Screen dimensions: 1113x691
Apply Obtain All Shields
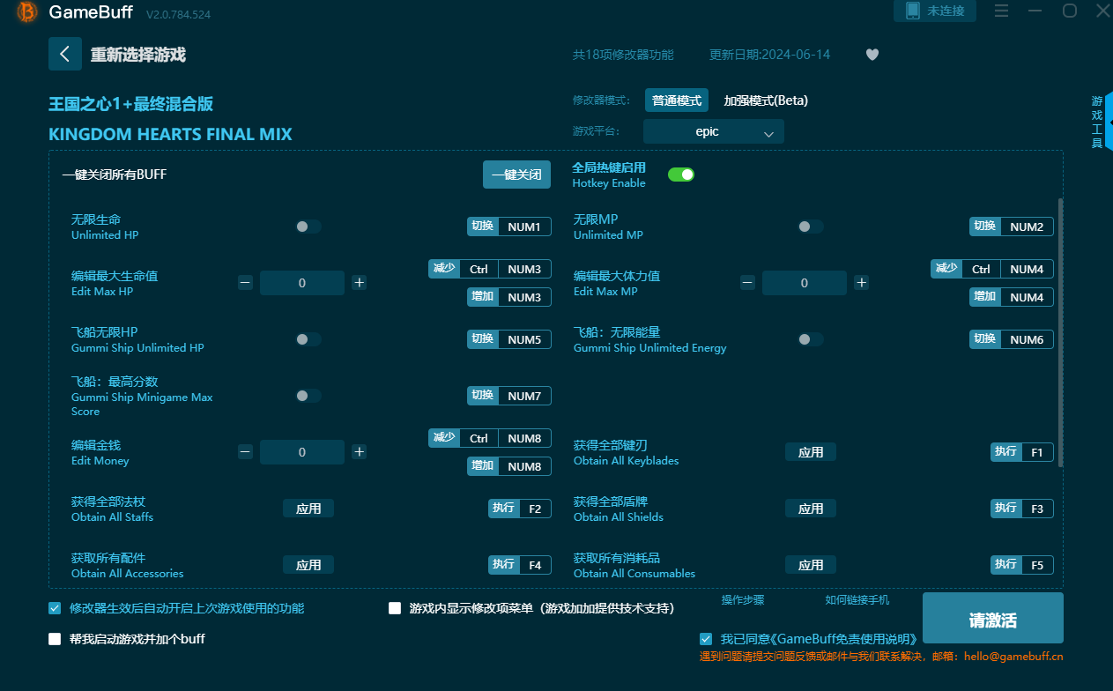[811, 509]
